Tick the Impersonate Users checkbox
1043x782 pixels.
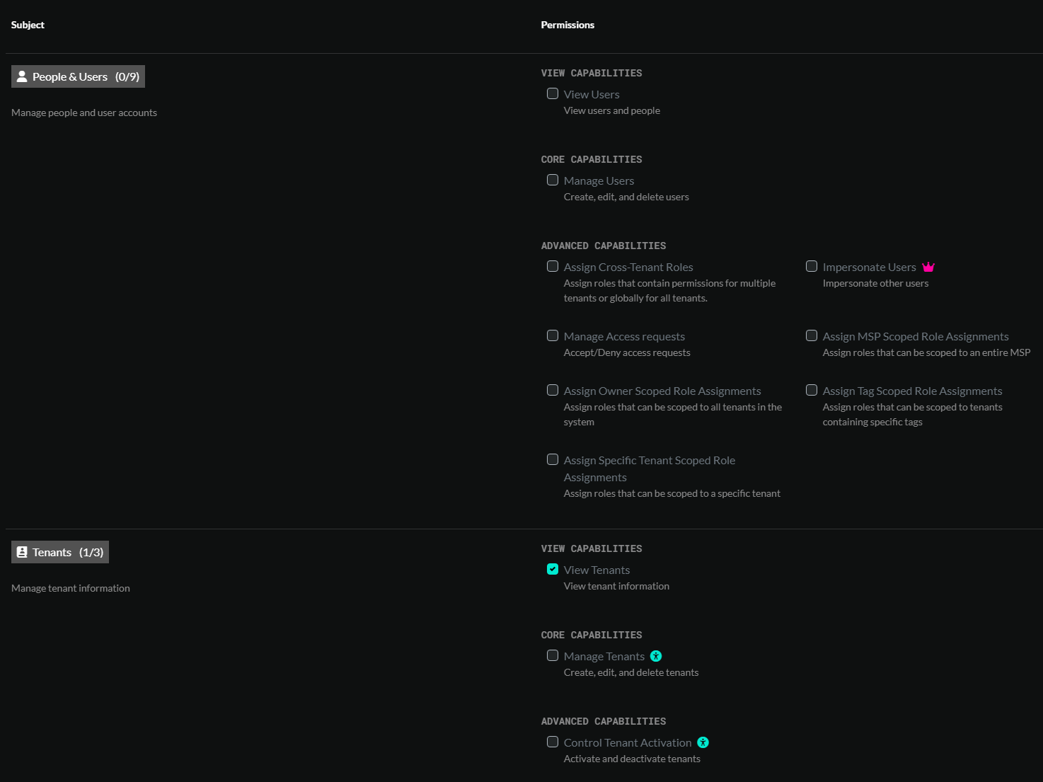pos(812,266)
